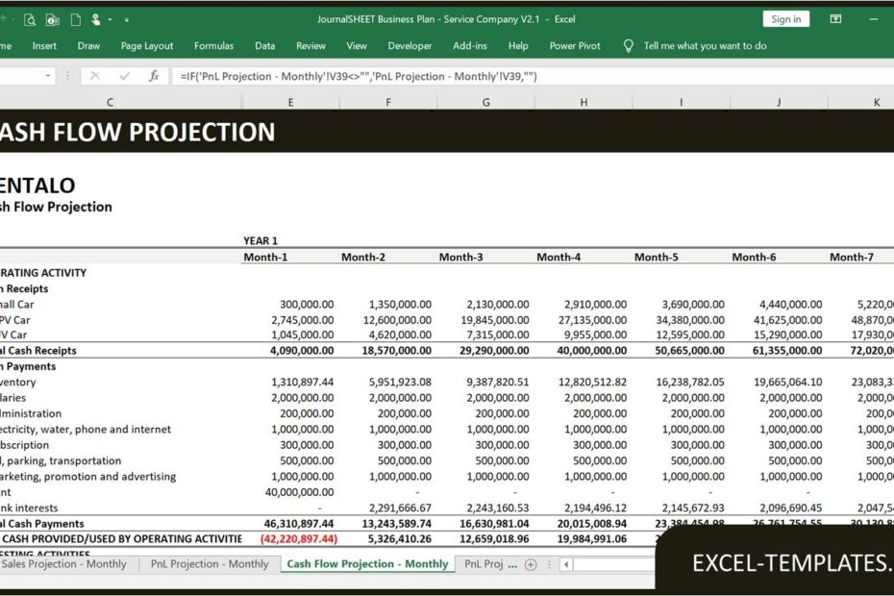
Task: Open the Developer ribbon tab
Action: pyautogui.click(x=410, y=45)
